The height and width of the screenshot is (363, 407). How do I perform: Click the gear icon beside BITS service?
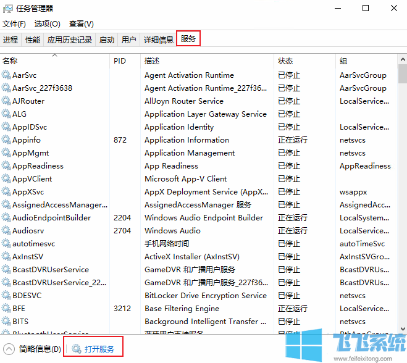point(6,322)
